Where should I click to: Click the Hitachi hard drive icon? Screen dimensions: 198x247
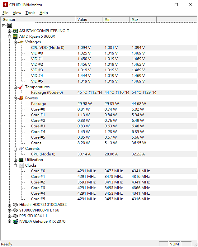[x=15, y=205]
